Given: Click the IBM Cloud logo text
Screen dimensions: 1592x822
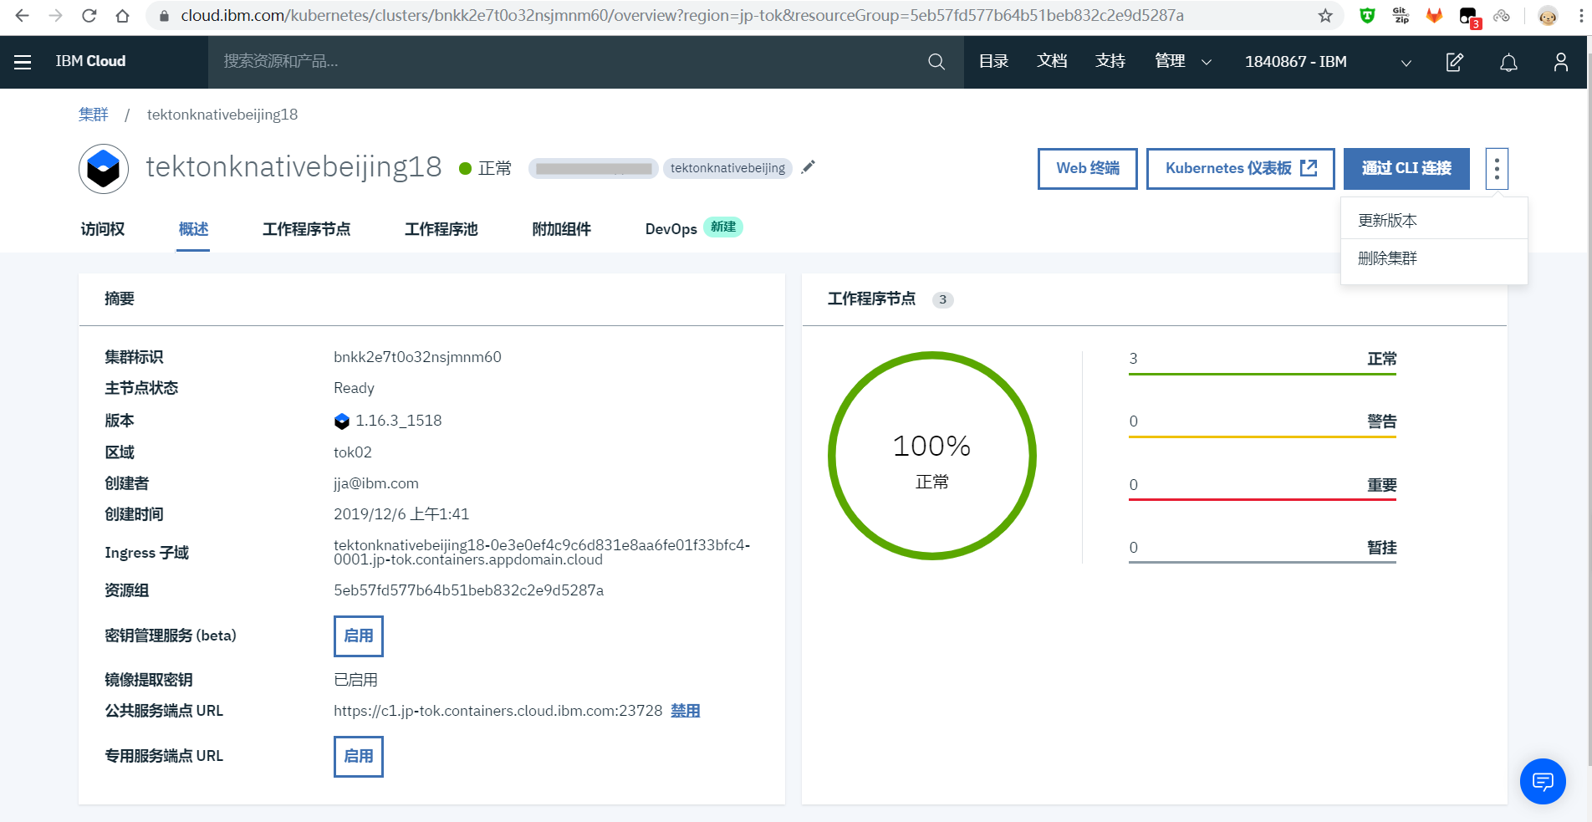Looking at the screenshot, I should coord(90,61).
